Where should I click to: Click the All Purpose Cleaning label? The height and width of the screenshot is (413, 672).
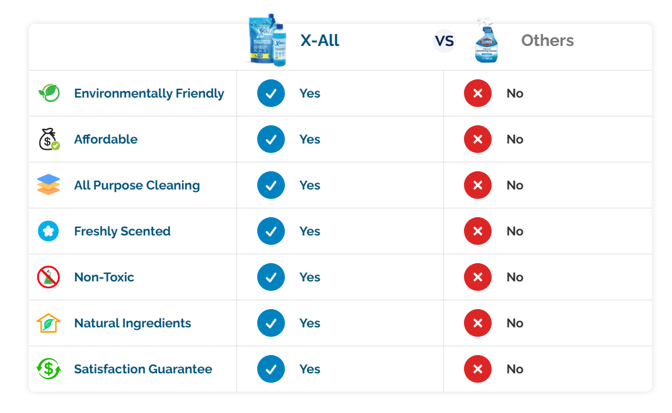tap(137, 185)
